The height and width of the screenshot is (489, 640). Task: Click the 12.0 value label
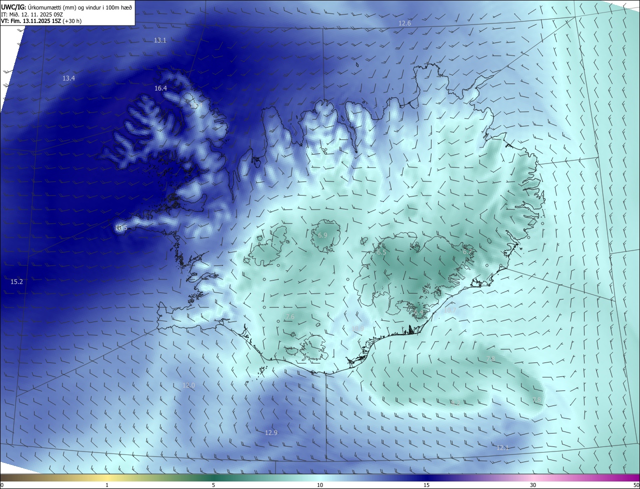pos(188,385)
